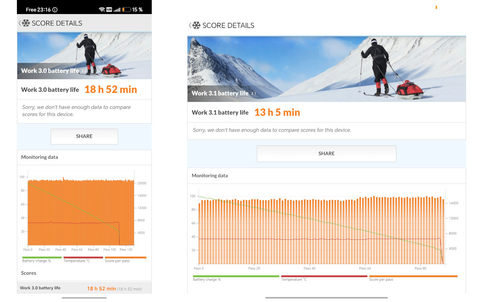
Task: Click SHARE button under Work 3.0 result
Action: tap(84, 137)
